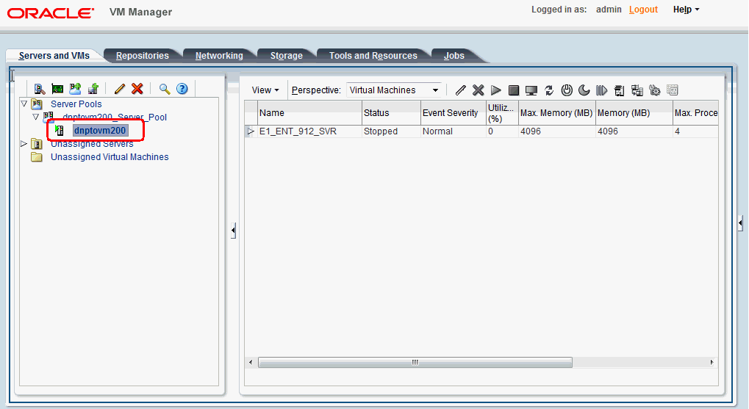Open the View dropdown menu
Screen dimensions: 749x409
click(265, 90)
